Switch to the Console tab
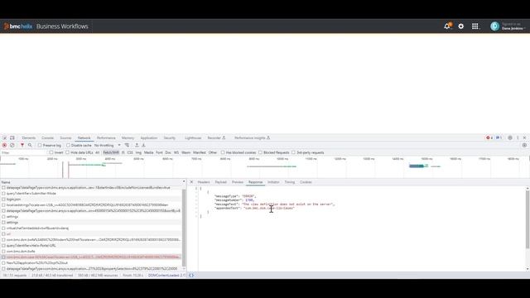This screenshot has height=298, width=530. (x=48, y=138)
